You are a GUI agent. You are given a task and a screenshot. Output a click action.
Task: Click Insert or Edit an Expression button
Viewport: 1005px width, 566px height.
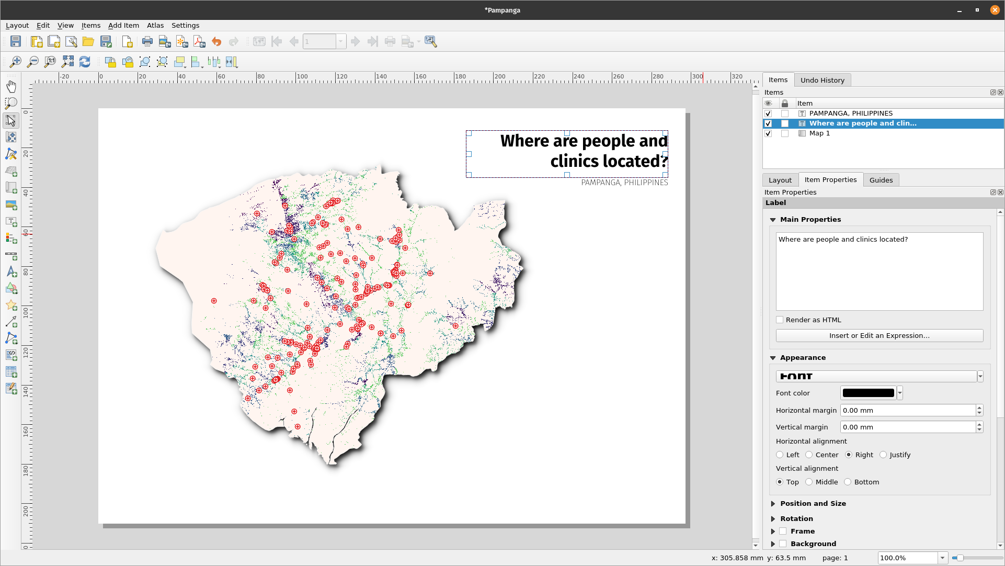pos(880,335)
